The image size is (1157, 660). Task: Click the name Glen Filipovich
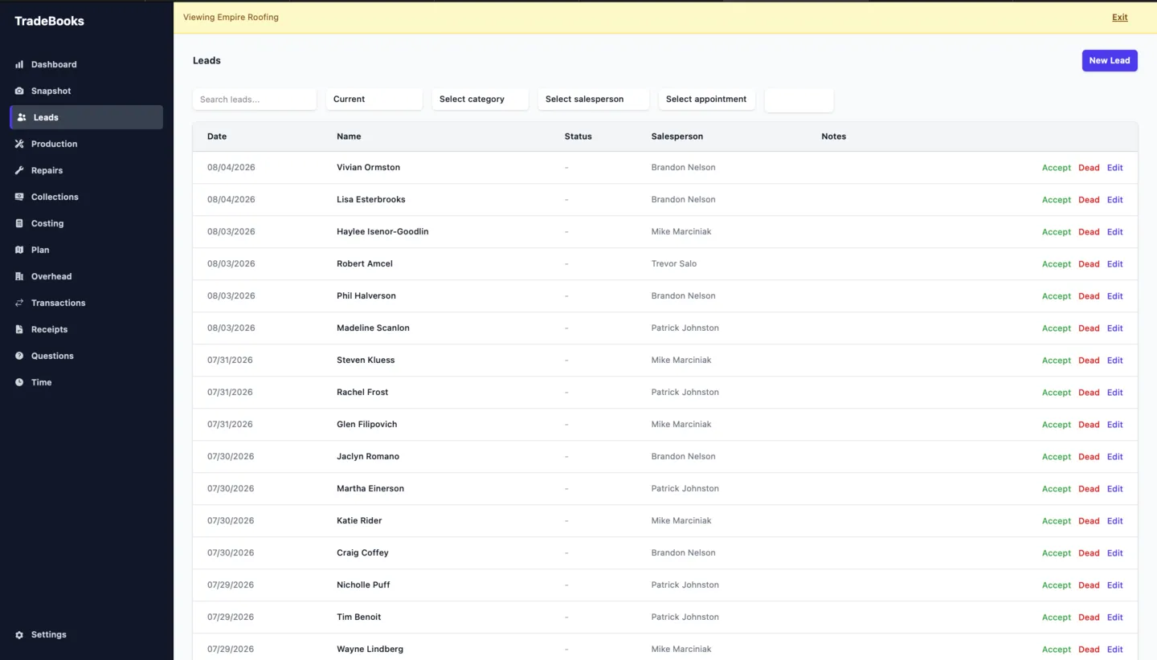366,424
